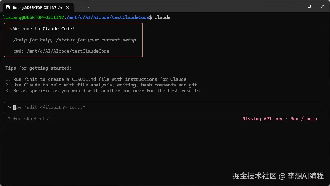Click the 'Run /init to create a CLAUDE.md' tip

100,79
